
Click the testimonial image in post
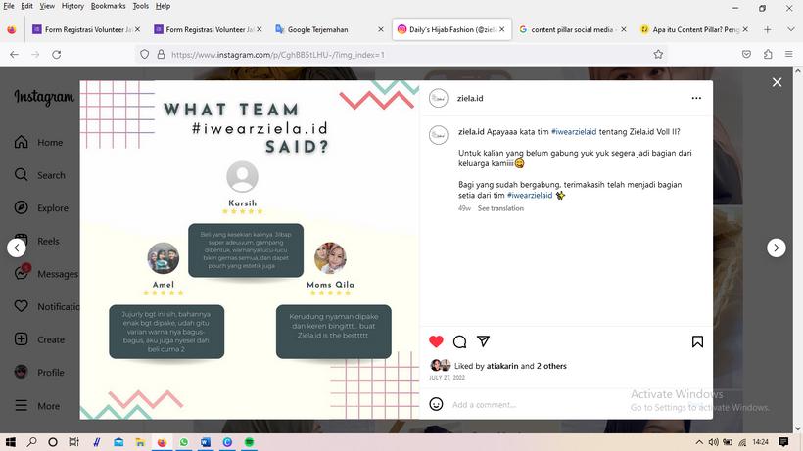[x=250, y=249]
